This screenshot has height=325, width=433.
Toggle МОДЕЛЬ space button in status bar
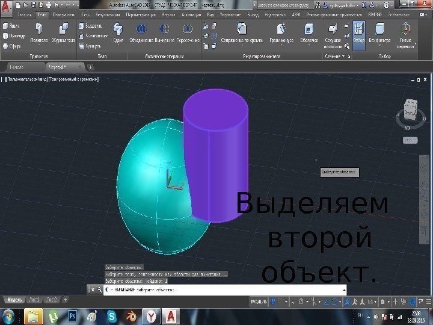pos(259,302)
